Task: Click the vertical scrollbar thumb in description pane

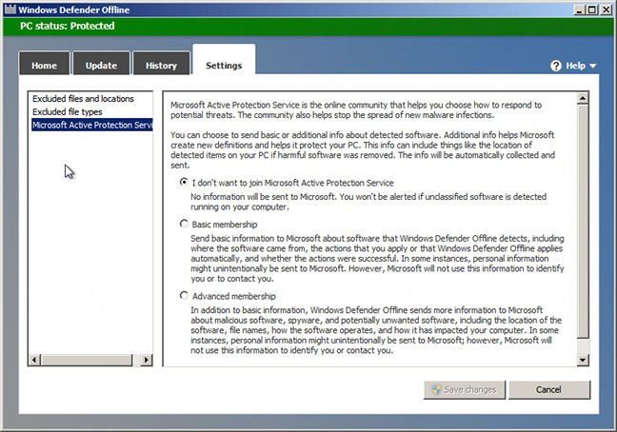Action: [583, 221]
